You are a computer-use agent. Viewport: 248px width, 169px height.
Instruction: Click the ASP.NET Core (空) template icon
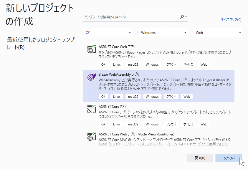[92, 109]
